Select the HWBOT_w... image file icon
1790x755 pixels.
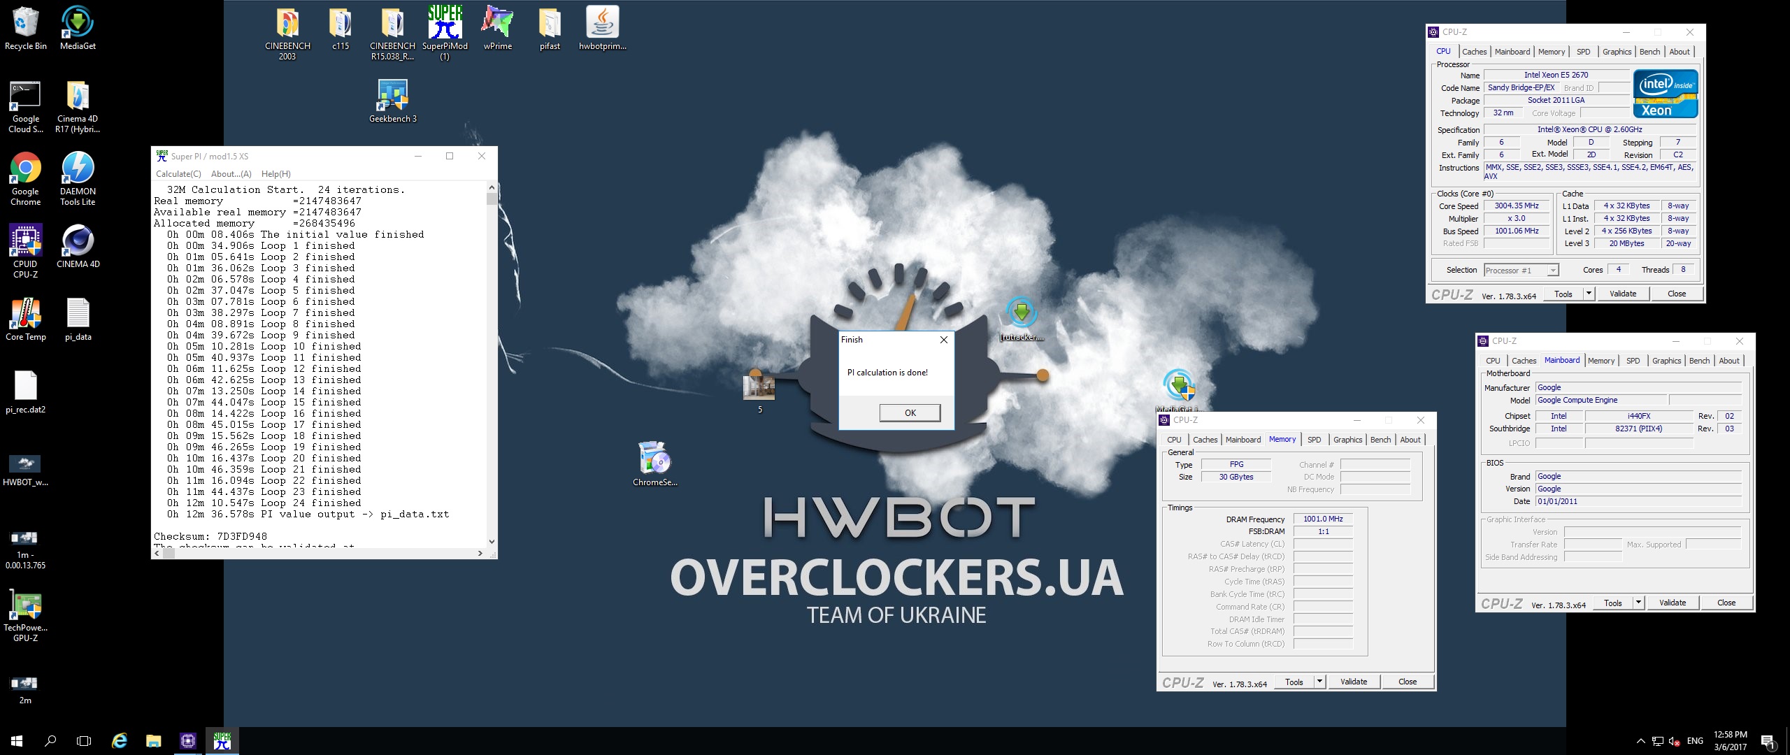click(25, 469)
